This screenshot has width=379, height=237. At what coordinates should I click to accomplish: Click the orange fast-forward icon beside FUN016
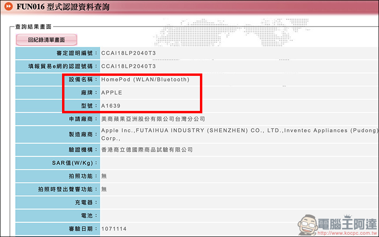pos(9,7)
